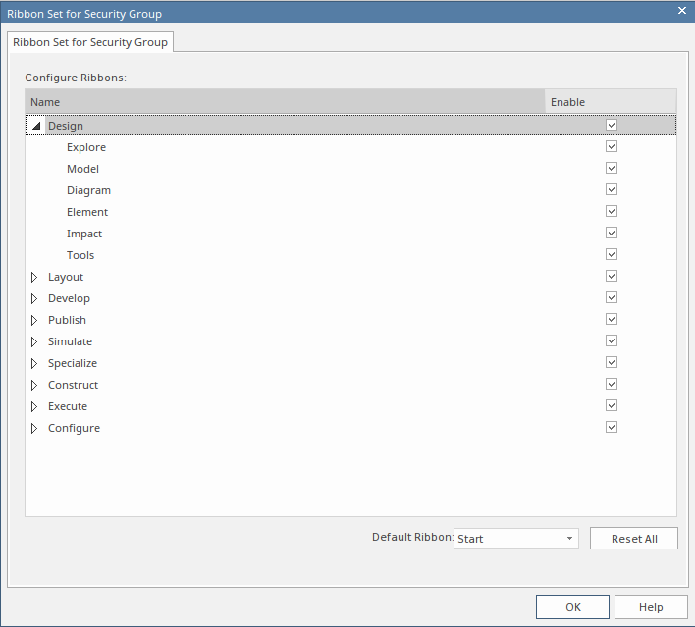The height and width of the screenshot is (627, 695).
Task: Select the Impact item in tree
Action: click(84, 234)
